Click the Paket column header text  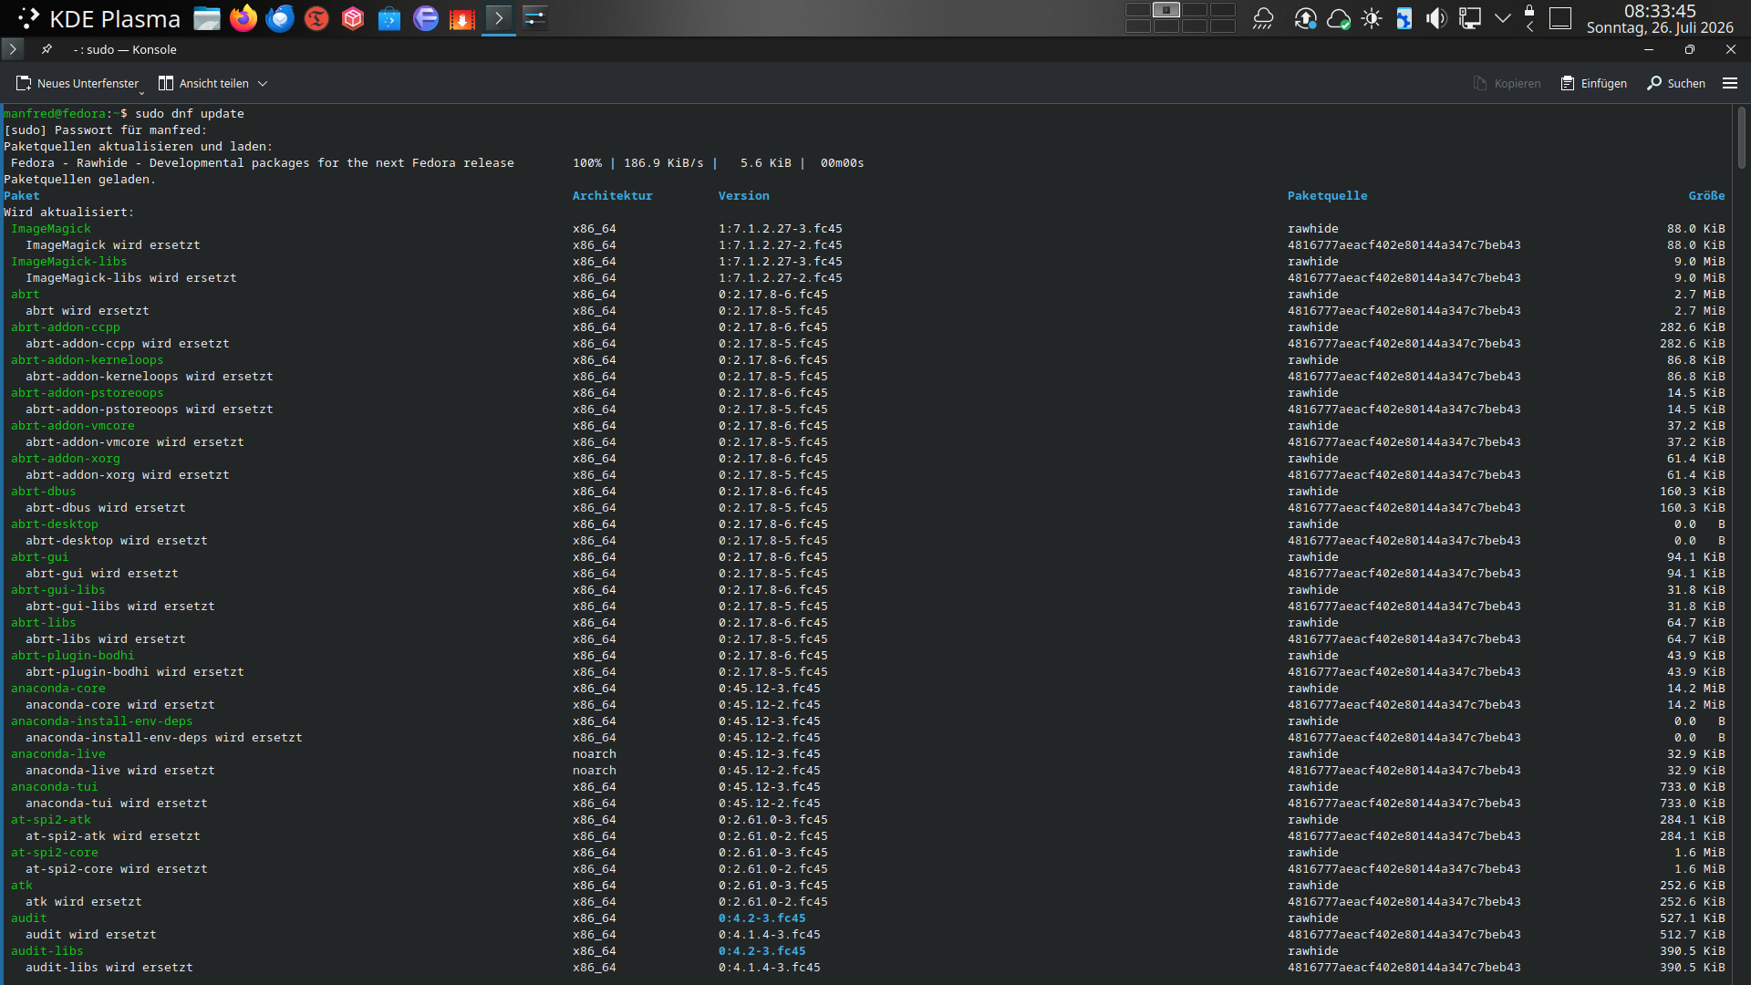point(22,196)
